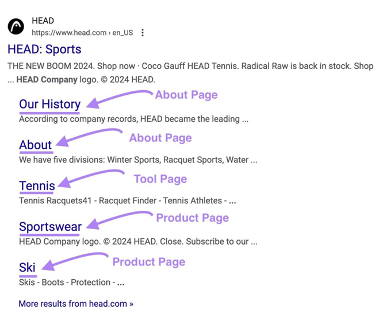387x317 pixels.
Task: Click the HEAD favicon logo
Action: click(16, 26)
